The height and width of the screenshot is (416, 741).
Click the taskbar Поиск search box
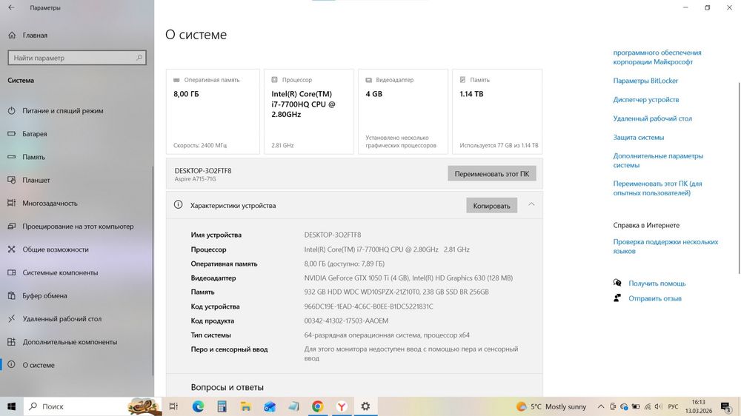[93, 406]
